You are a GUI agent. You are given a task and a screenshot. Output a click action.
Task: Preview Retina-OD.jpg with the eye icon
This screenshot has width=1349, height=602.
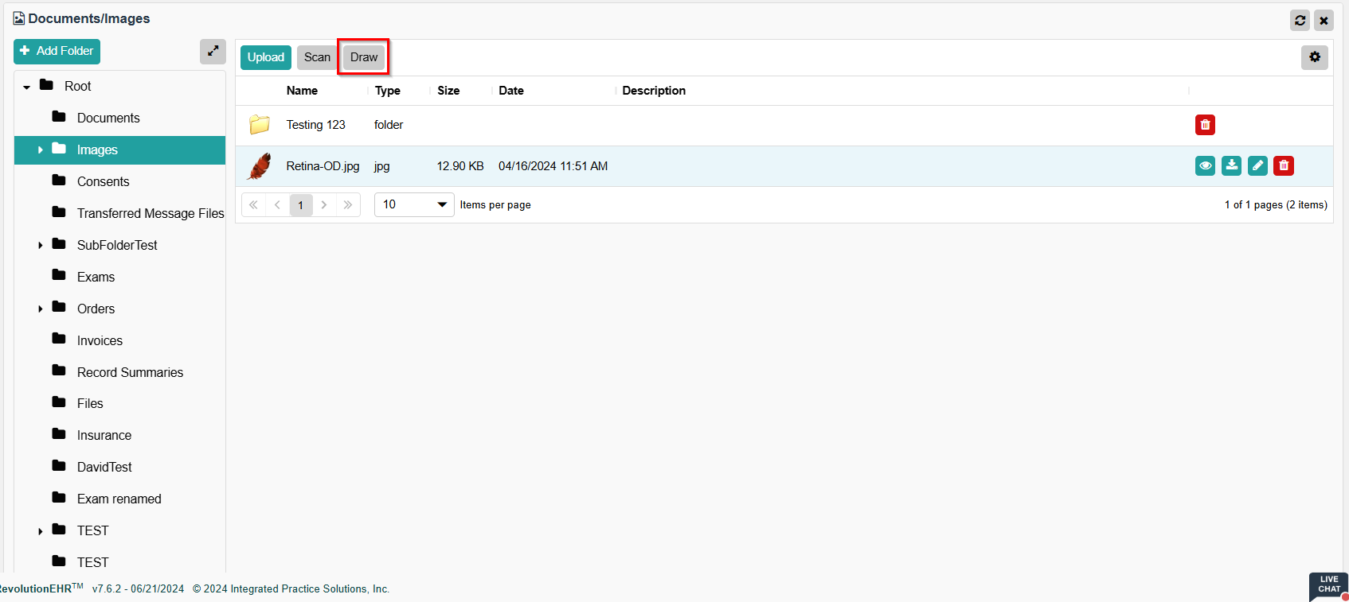point(1205,165)
